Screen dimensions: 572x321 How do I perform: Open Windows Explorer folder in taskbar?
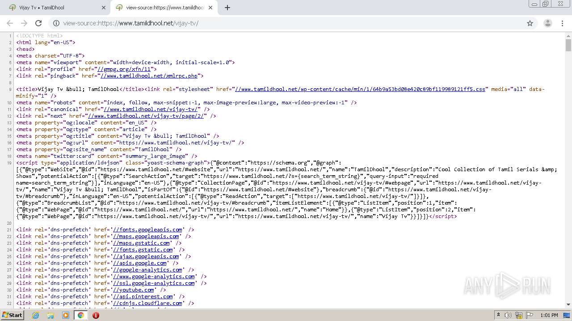[x=50, y=315]
